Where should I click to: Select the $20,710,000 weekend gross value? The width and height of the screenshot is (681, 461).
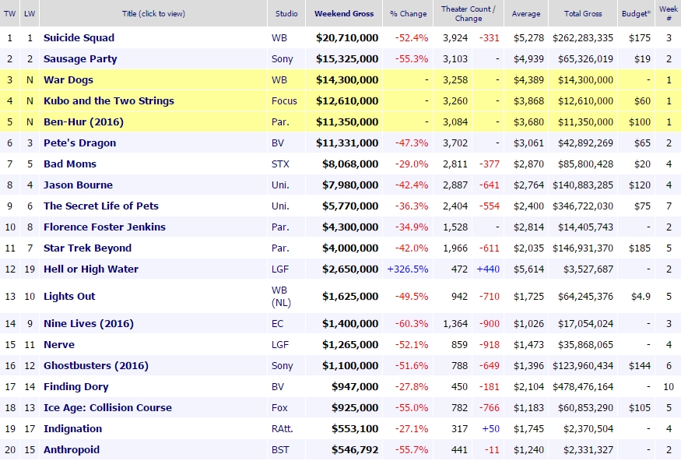[347, 38]
